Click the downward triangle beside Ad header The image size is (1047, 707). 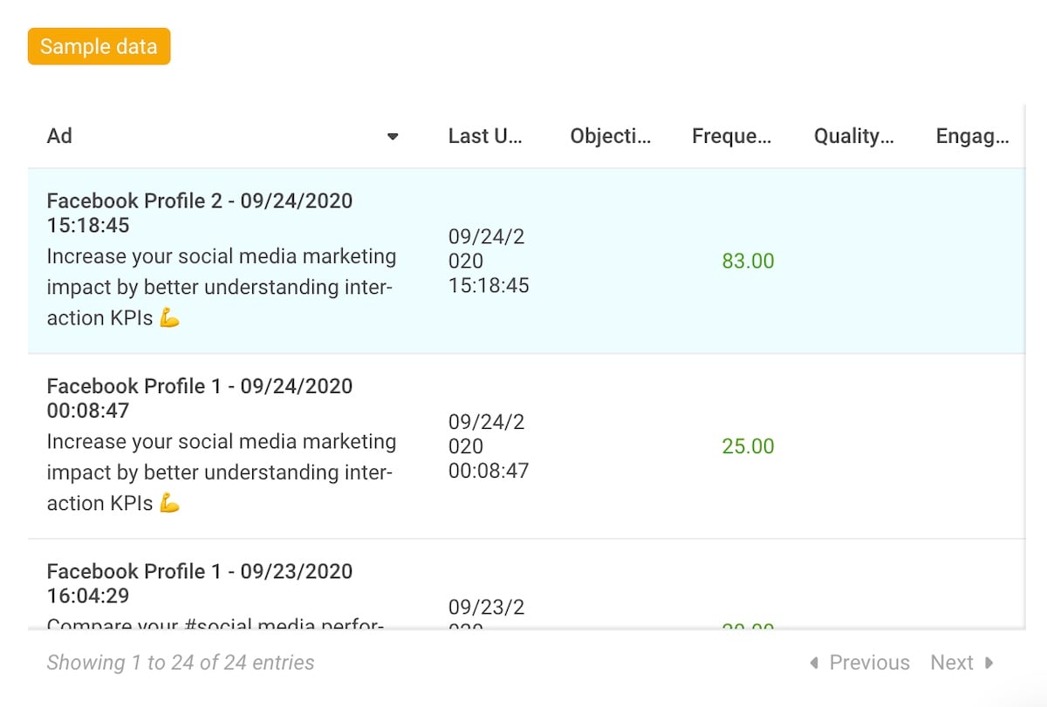[393, 136]
